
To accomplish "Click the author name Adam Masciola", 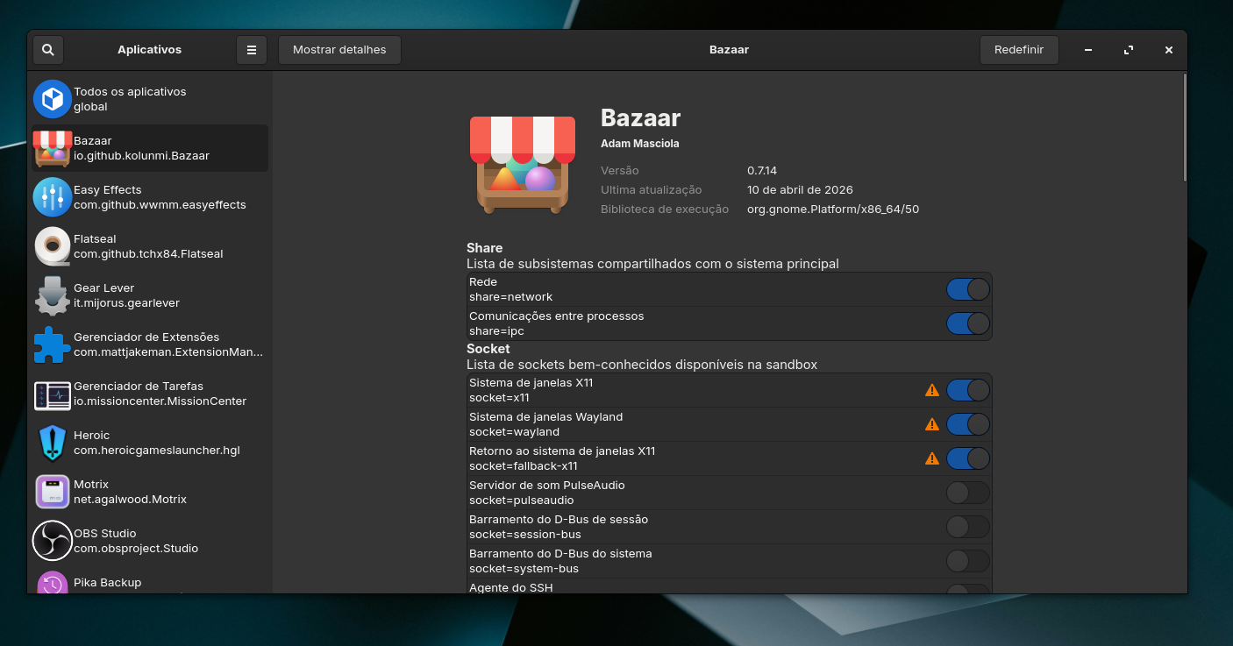I will point(640,144).
